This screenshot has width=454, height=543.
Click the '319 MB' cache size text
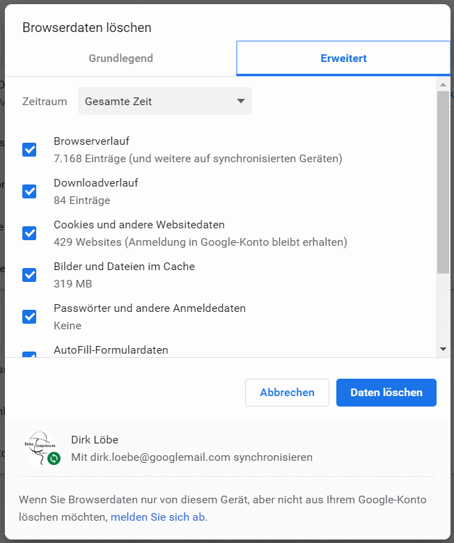[x=72, y=283]
